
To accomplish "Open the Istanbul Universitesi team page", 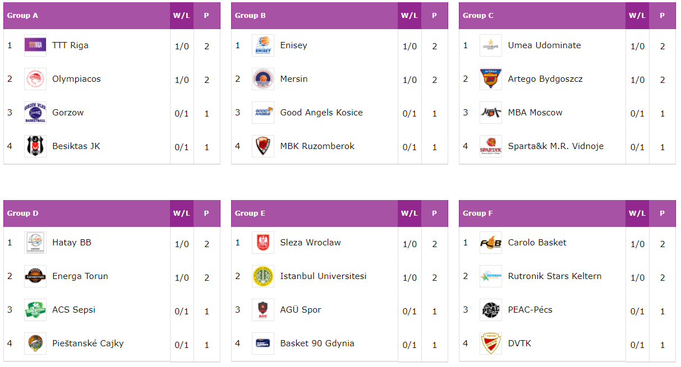I will [323, 276].
